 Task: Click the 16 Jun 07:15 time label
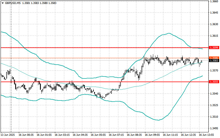[x=116, y=135]
